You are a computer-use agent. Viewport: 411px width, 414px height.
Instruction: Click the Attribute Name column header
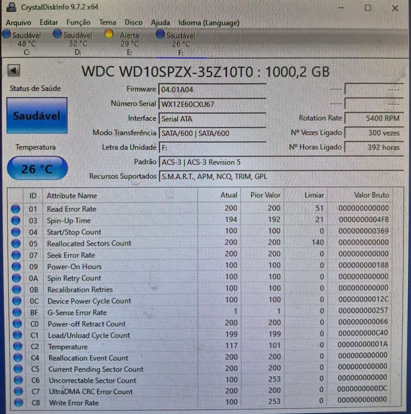pyautogui.click(x=72, y=196)
